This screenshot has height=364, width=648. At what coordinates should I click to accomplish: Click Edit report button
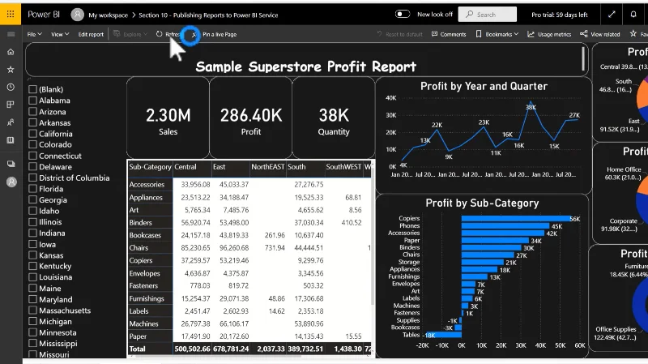(91, 34)
